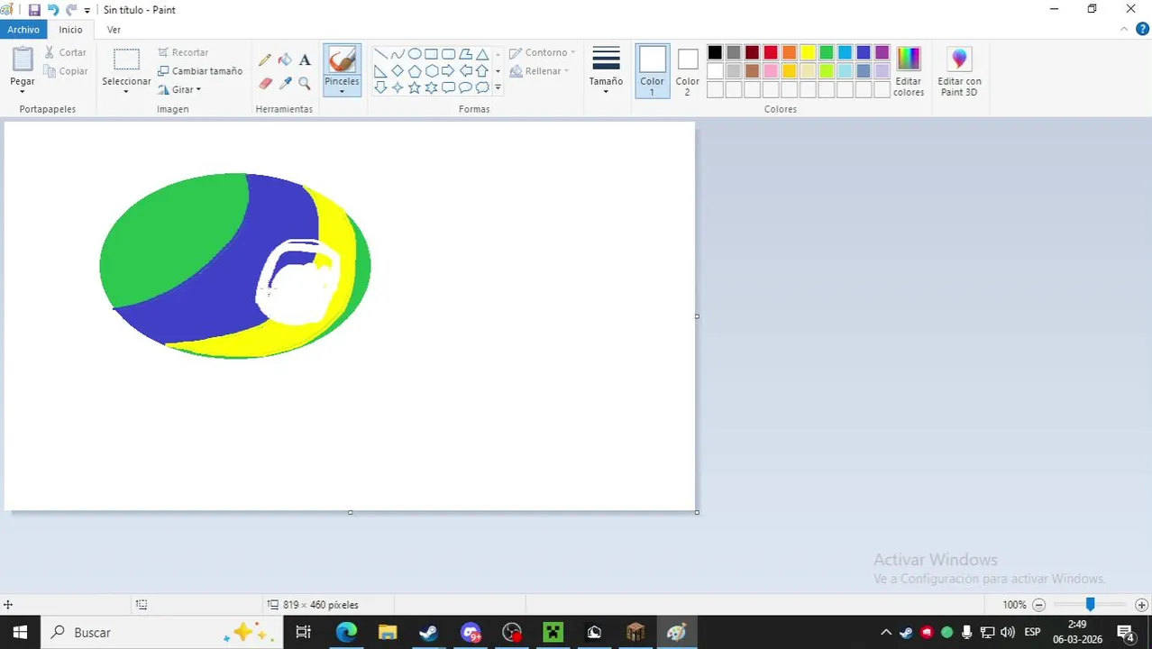Choose the Oval shape
The width and height of the screenshot is (1152, 649).
(415, 54)
